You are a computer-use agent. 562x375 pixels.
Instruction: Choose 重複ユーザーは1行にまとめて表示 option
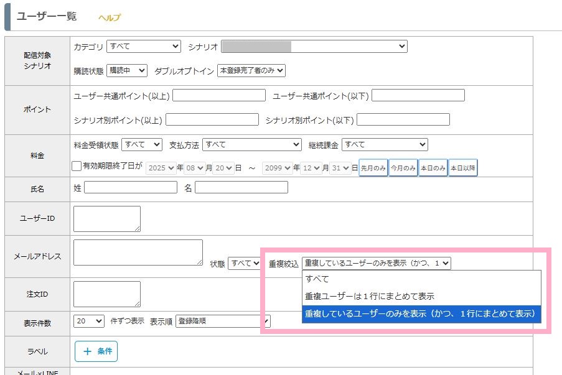369,297
